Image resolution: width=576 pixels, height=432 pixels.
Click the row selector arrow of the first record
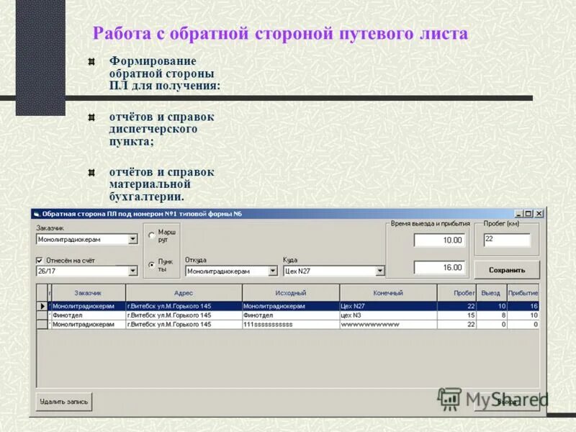(42, 305)
